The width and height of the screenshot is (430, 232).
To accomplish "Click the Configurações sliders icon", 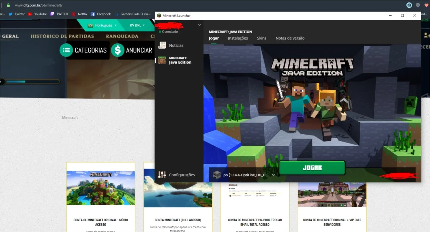I will click(162, 175).
